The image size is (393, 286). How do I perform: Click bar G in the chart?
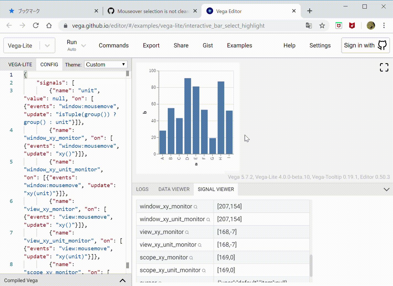[x=213, y=146]
